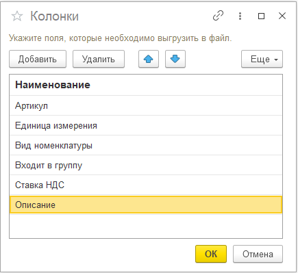The height and width of the screenshot is (273, 298).
Task: Open the three-dot more options menu
Action: coord(240,16)
